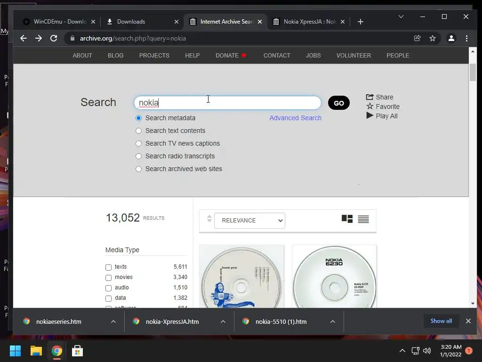The height and width of the screenshot is (362, 482).
Task: Open the volume control in system tray
Action: click(x=427, y=351)
